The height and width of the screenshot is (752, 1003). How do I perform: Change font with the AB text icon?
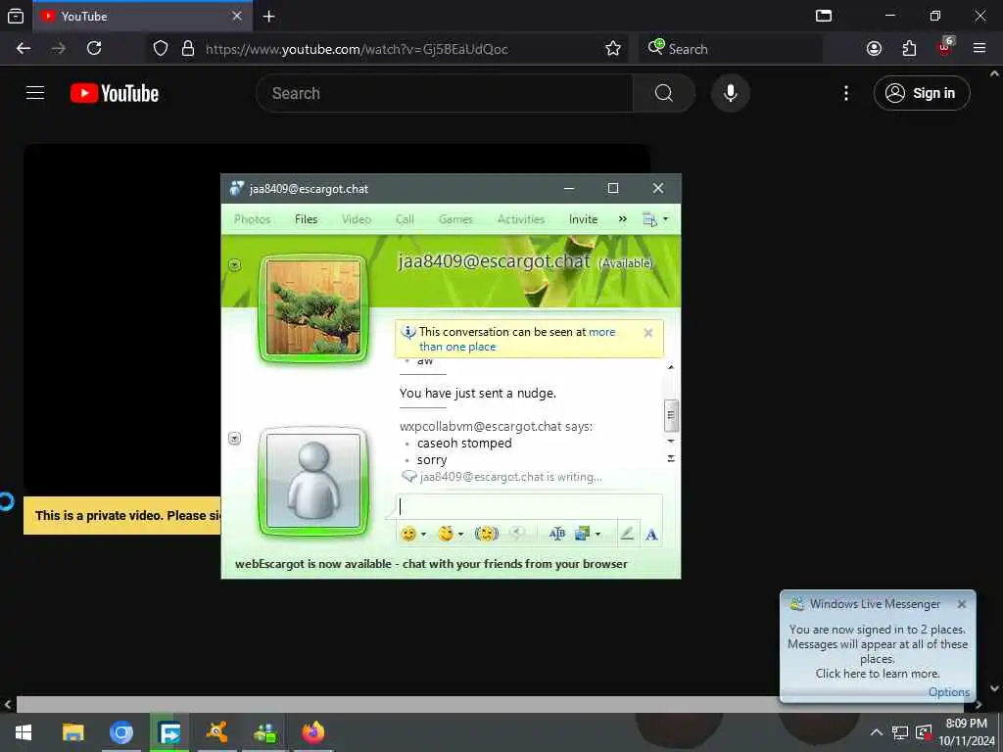click(557, 534)
